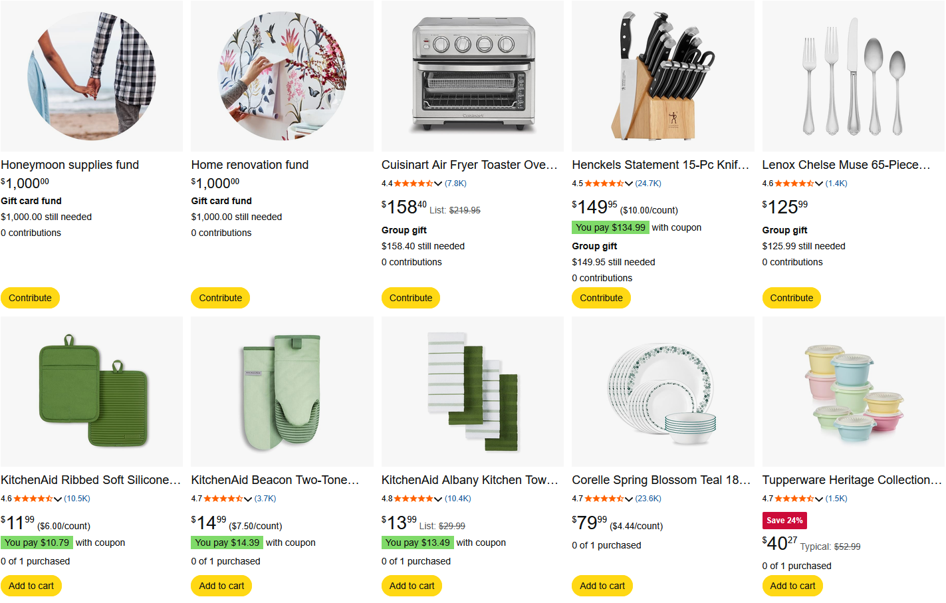Add KitchenAid Ribbed Silicone pot holder to cart

click(x=31, y=586)
